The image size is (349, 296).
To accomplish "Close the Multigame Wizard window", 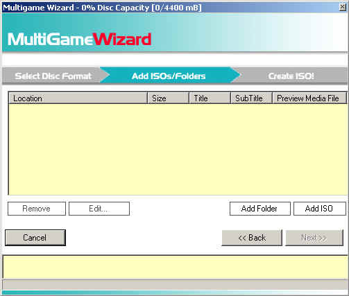I will [342, 7].
